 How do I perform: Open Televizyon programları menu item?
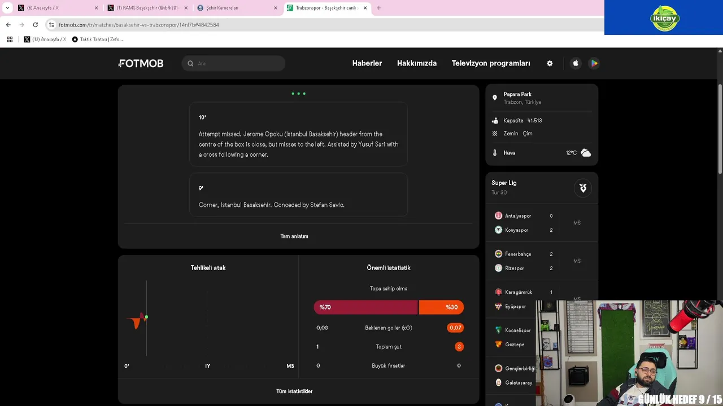(491, 63)
